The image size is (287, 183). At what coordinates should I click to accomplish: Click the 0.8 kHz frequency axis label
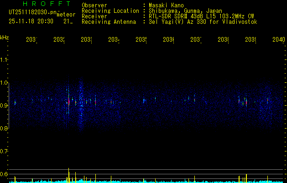[4, 128]
